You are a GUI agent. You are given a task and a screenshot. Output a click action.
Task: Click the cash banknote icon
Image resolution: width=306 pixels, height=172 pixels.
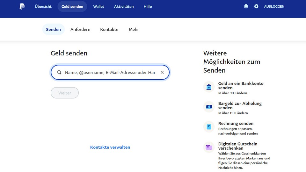(209, 107)
